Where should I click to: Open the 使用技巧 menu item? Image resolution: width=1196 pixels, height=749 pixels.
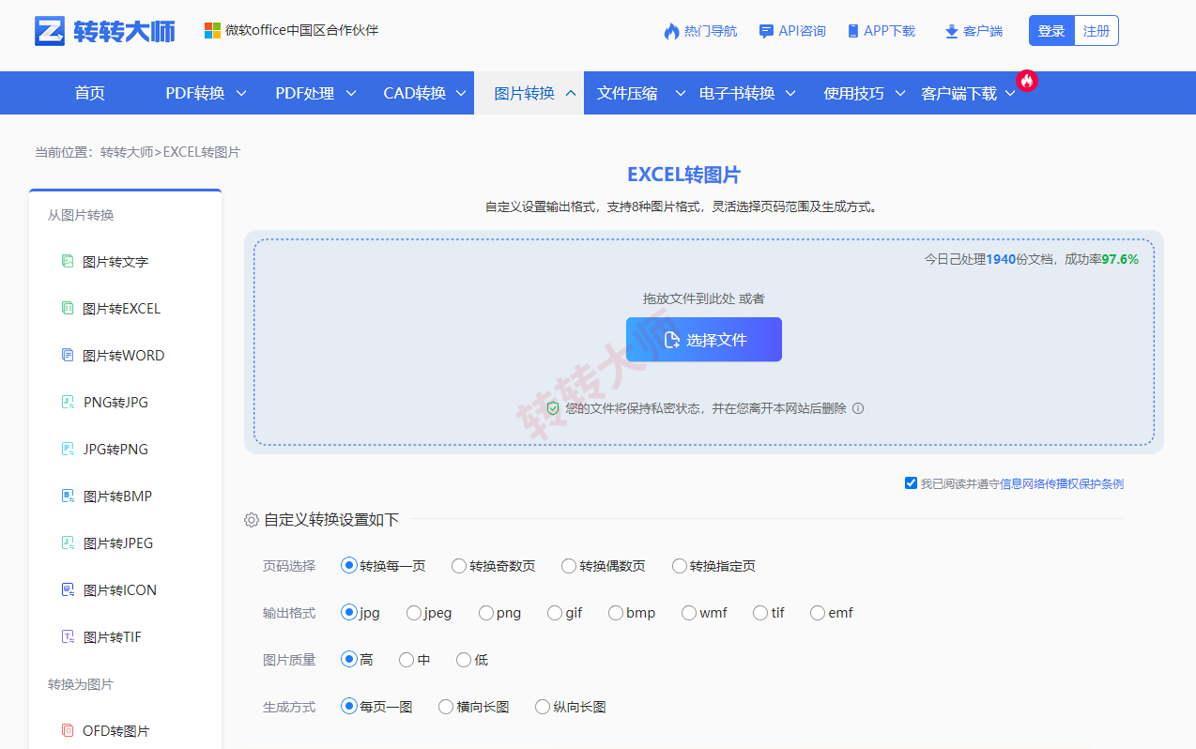[x=853, y=93]
